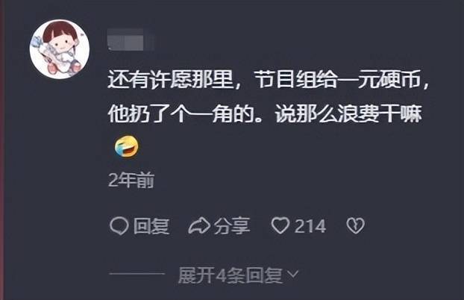Dislike comment using broken heart icon
The image size is (464, 300).
pyautogui.click(x=355, y=225)
